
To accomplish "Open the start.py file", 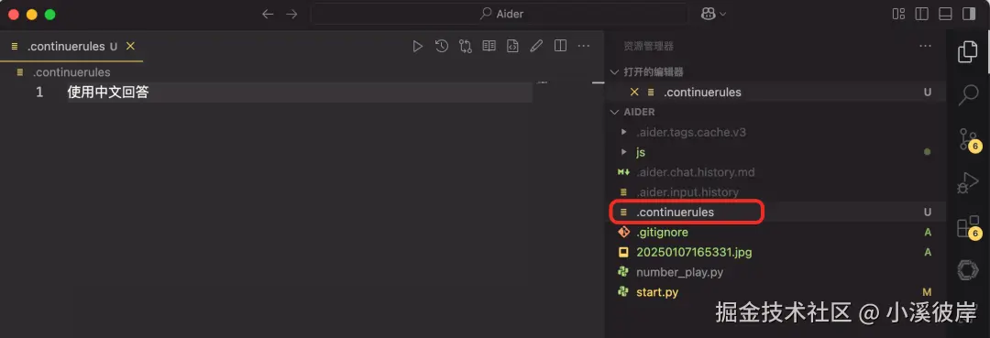I will pyautogui.click(x=775, y=292).
